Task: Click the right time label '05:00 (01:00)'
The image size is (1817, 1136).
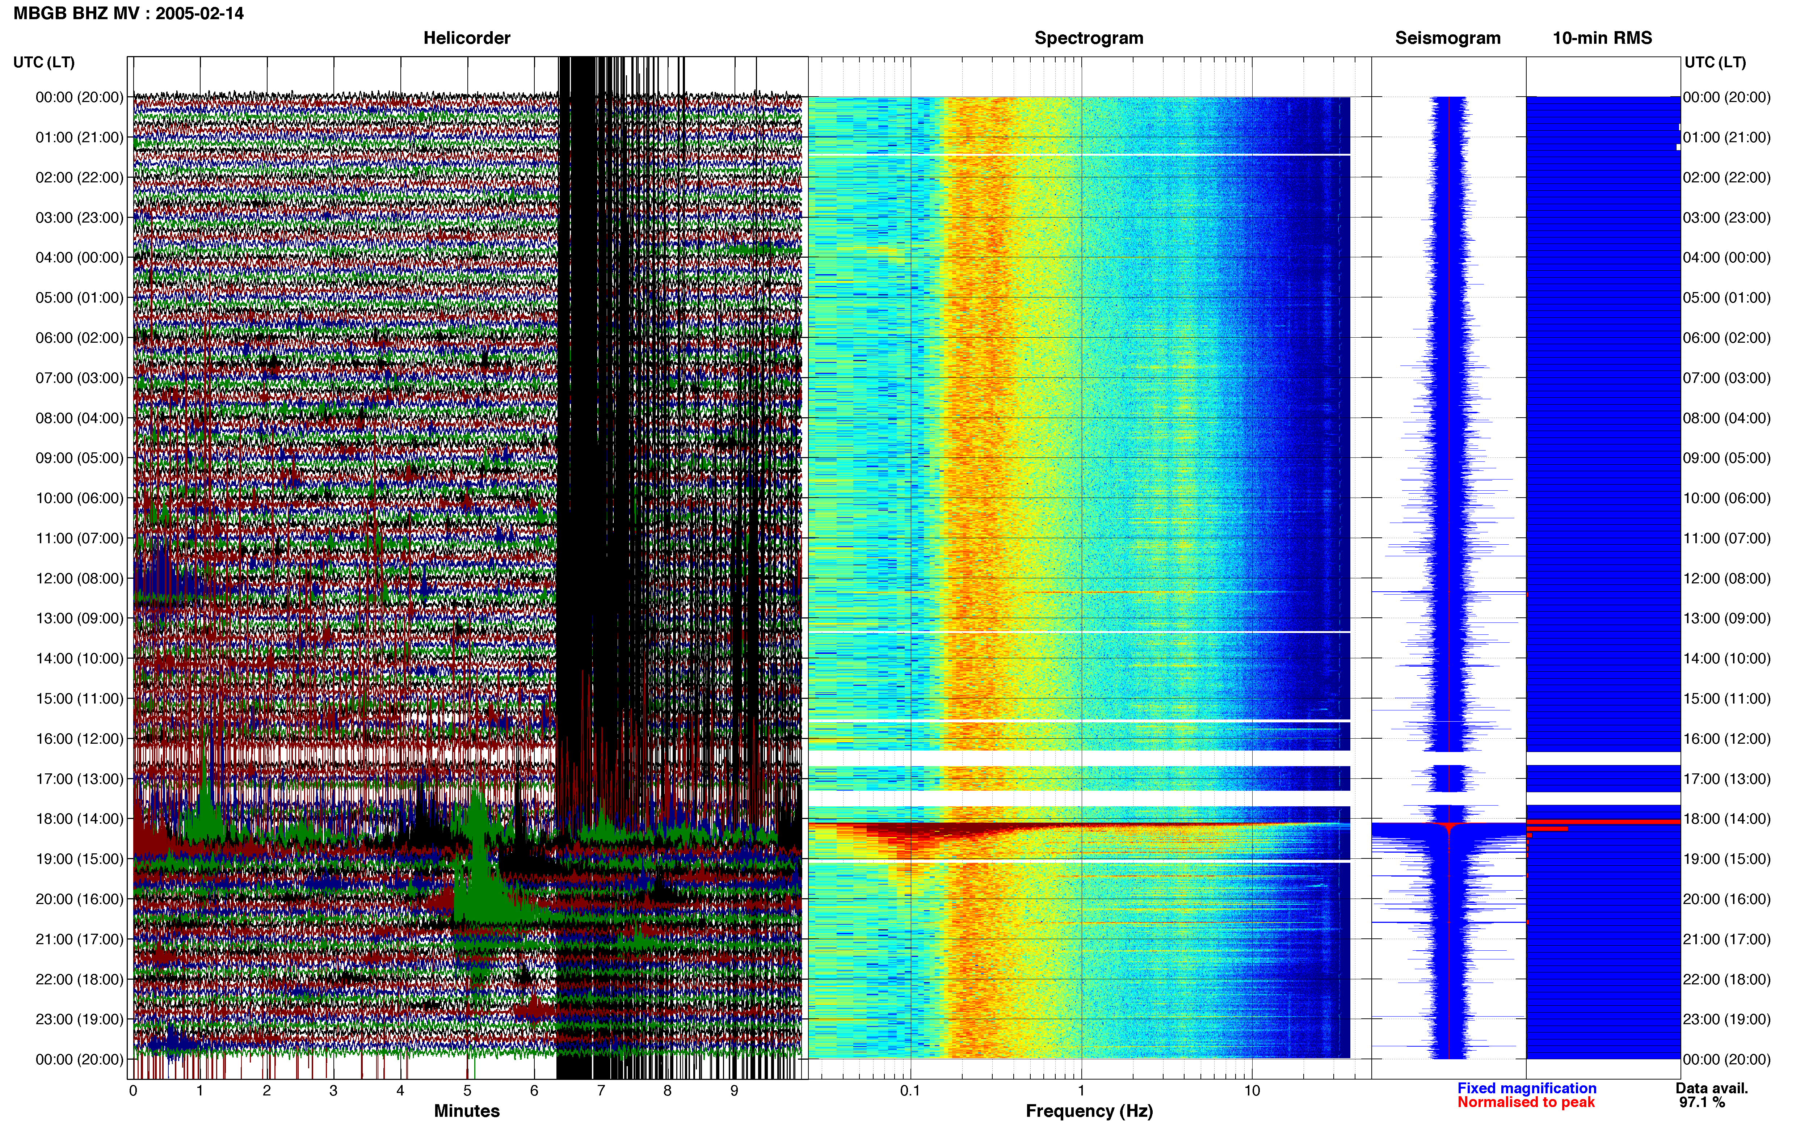Action: pyautogui.click(x=1727, y=297)
